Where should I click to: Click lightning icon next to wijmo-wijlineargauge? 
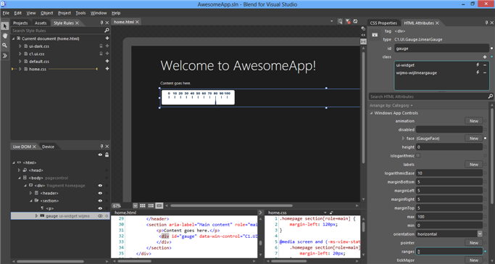pyautogui.click(x=478, y=73)
